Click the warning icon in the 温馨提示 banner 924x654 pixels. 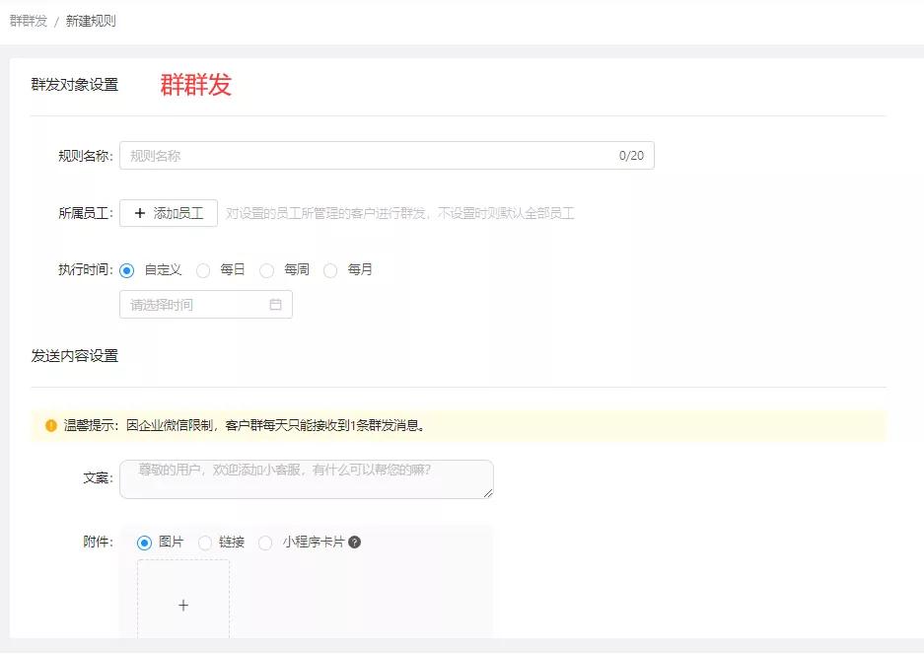[x=50, y=426]
